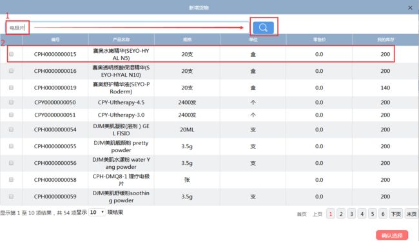This screenshot has width=419, height=241.
Task: Check the box for CPH0000000016
Action: coord(11,71)
